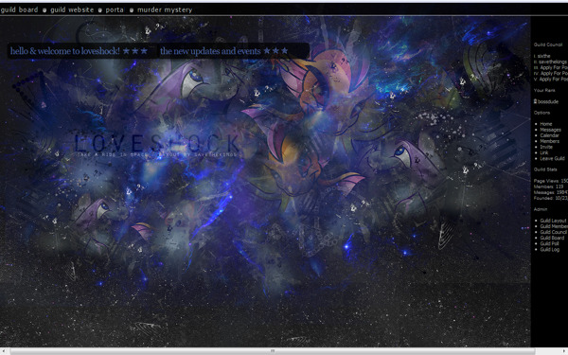Open the Guild Log admin page
Viewport: 568px width, 355px height.
point(549,250)
